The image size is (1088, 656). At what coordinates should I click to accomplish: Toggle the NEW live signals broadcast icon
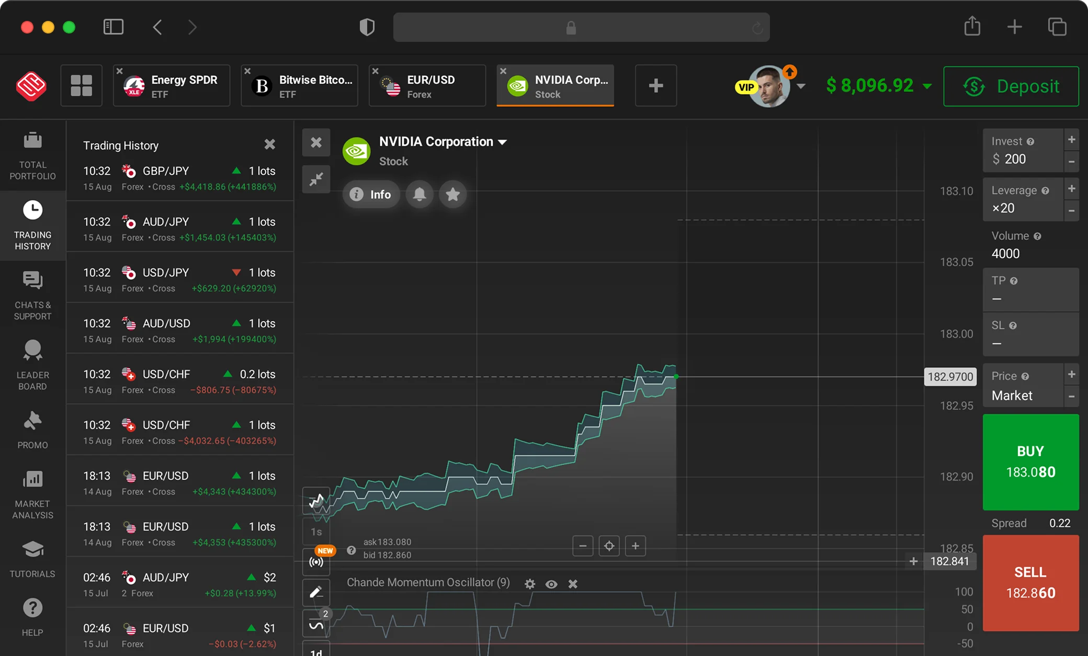point(316,562)
